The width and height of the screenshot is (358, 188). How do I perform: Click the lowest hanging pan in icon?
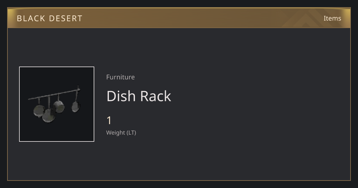49,115
